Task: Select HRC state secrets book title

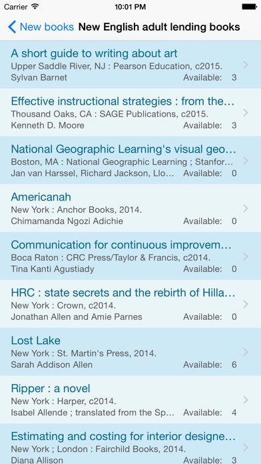Action: point(123,293)
